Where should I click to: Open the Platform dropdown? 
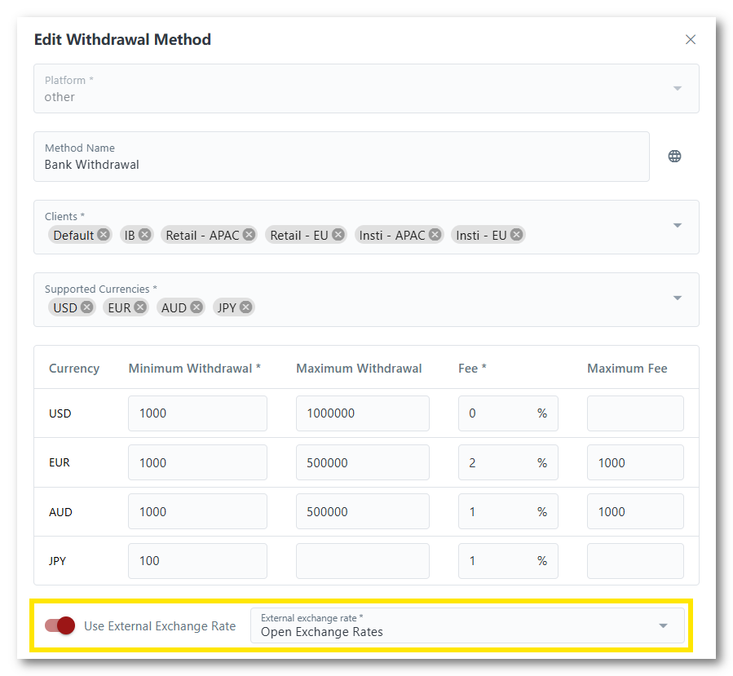pos(366,89)
